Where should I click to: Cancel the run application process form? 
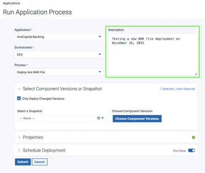tap(40, 162)
